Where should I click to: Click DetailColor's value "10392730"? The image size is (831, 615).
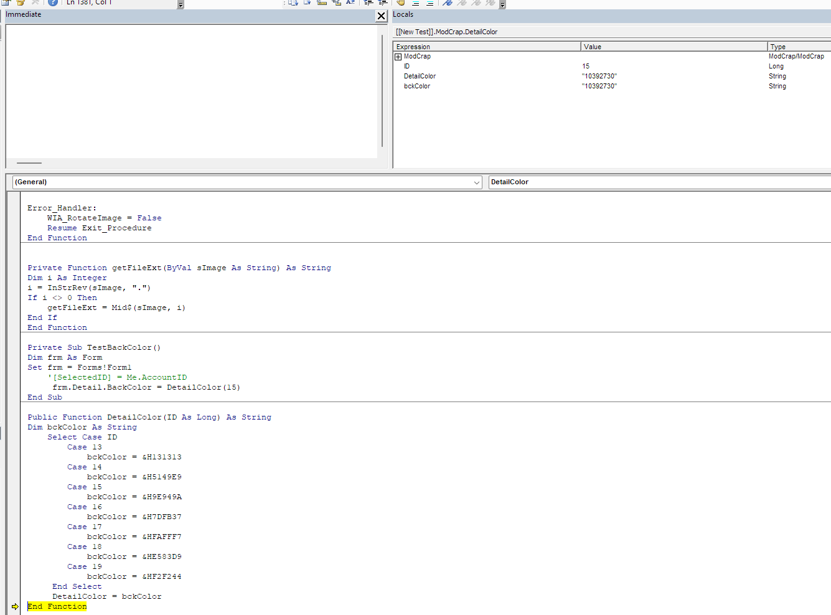point(599,77)
